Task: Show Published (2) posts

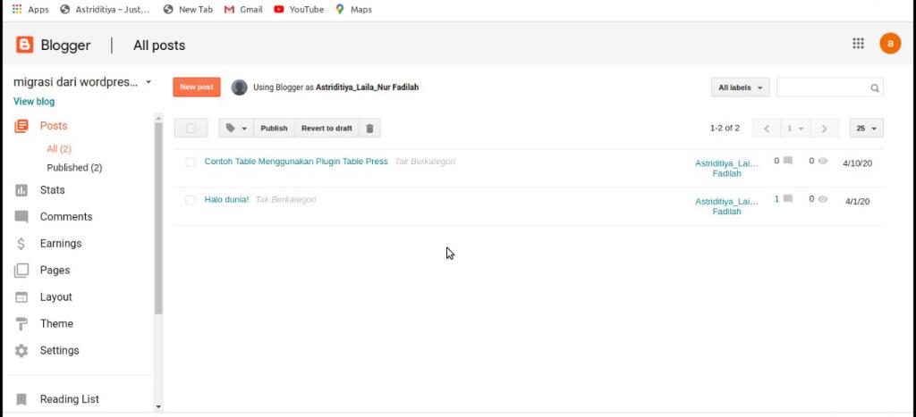Action: point(74,167)
